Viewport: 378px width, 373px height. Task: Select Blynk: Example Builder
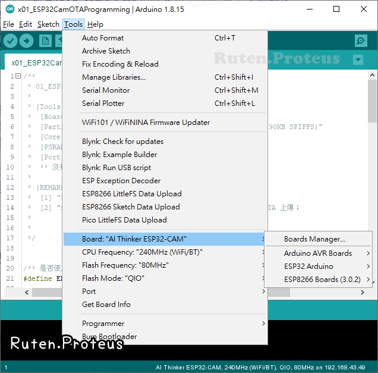[x=165, y=155]
